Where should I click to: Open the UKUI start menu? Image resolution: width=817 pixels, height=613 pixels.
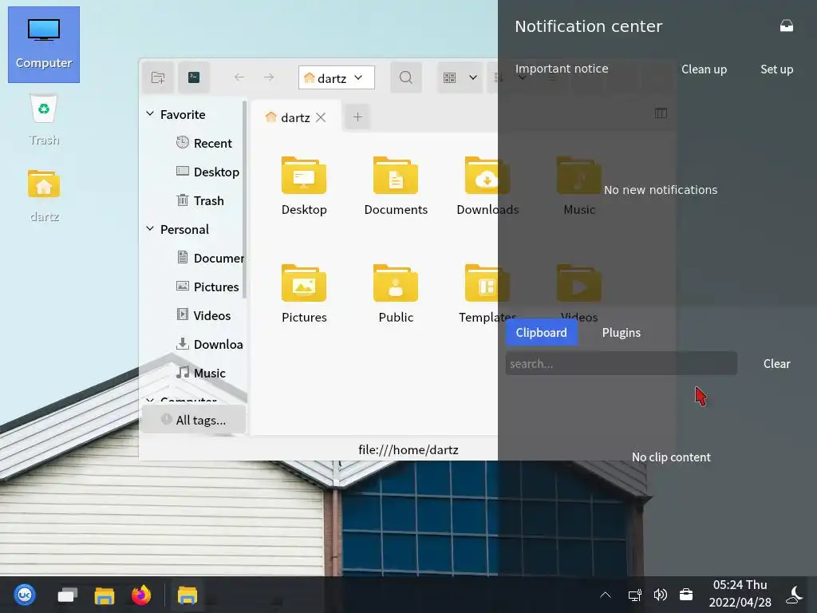(x=25, y=595)
